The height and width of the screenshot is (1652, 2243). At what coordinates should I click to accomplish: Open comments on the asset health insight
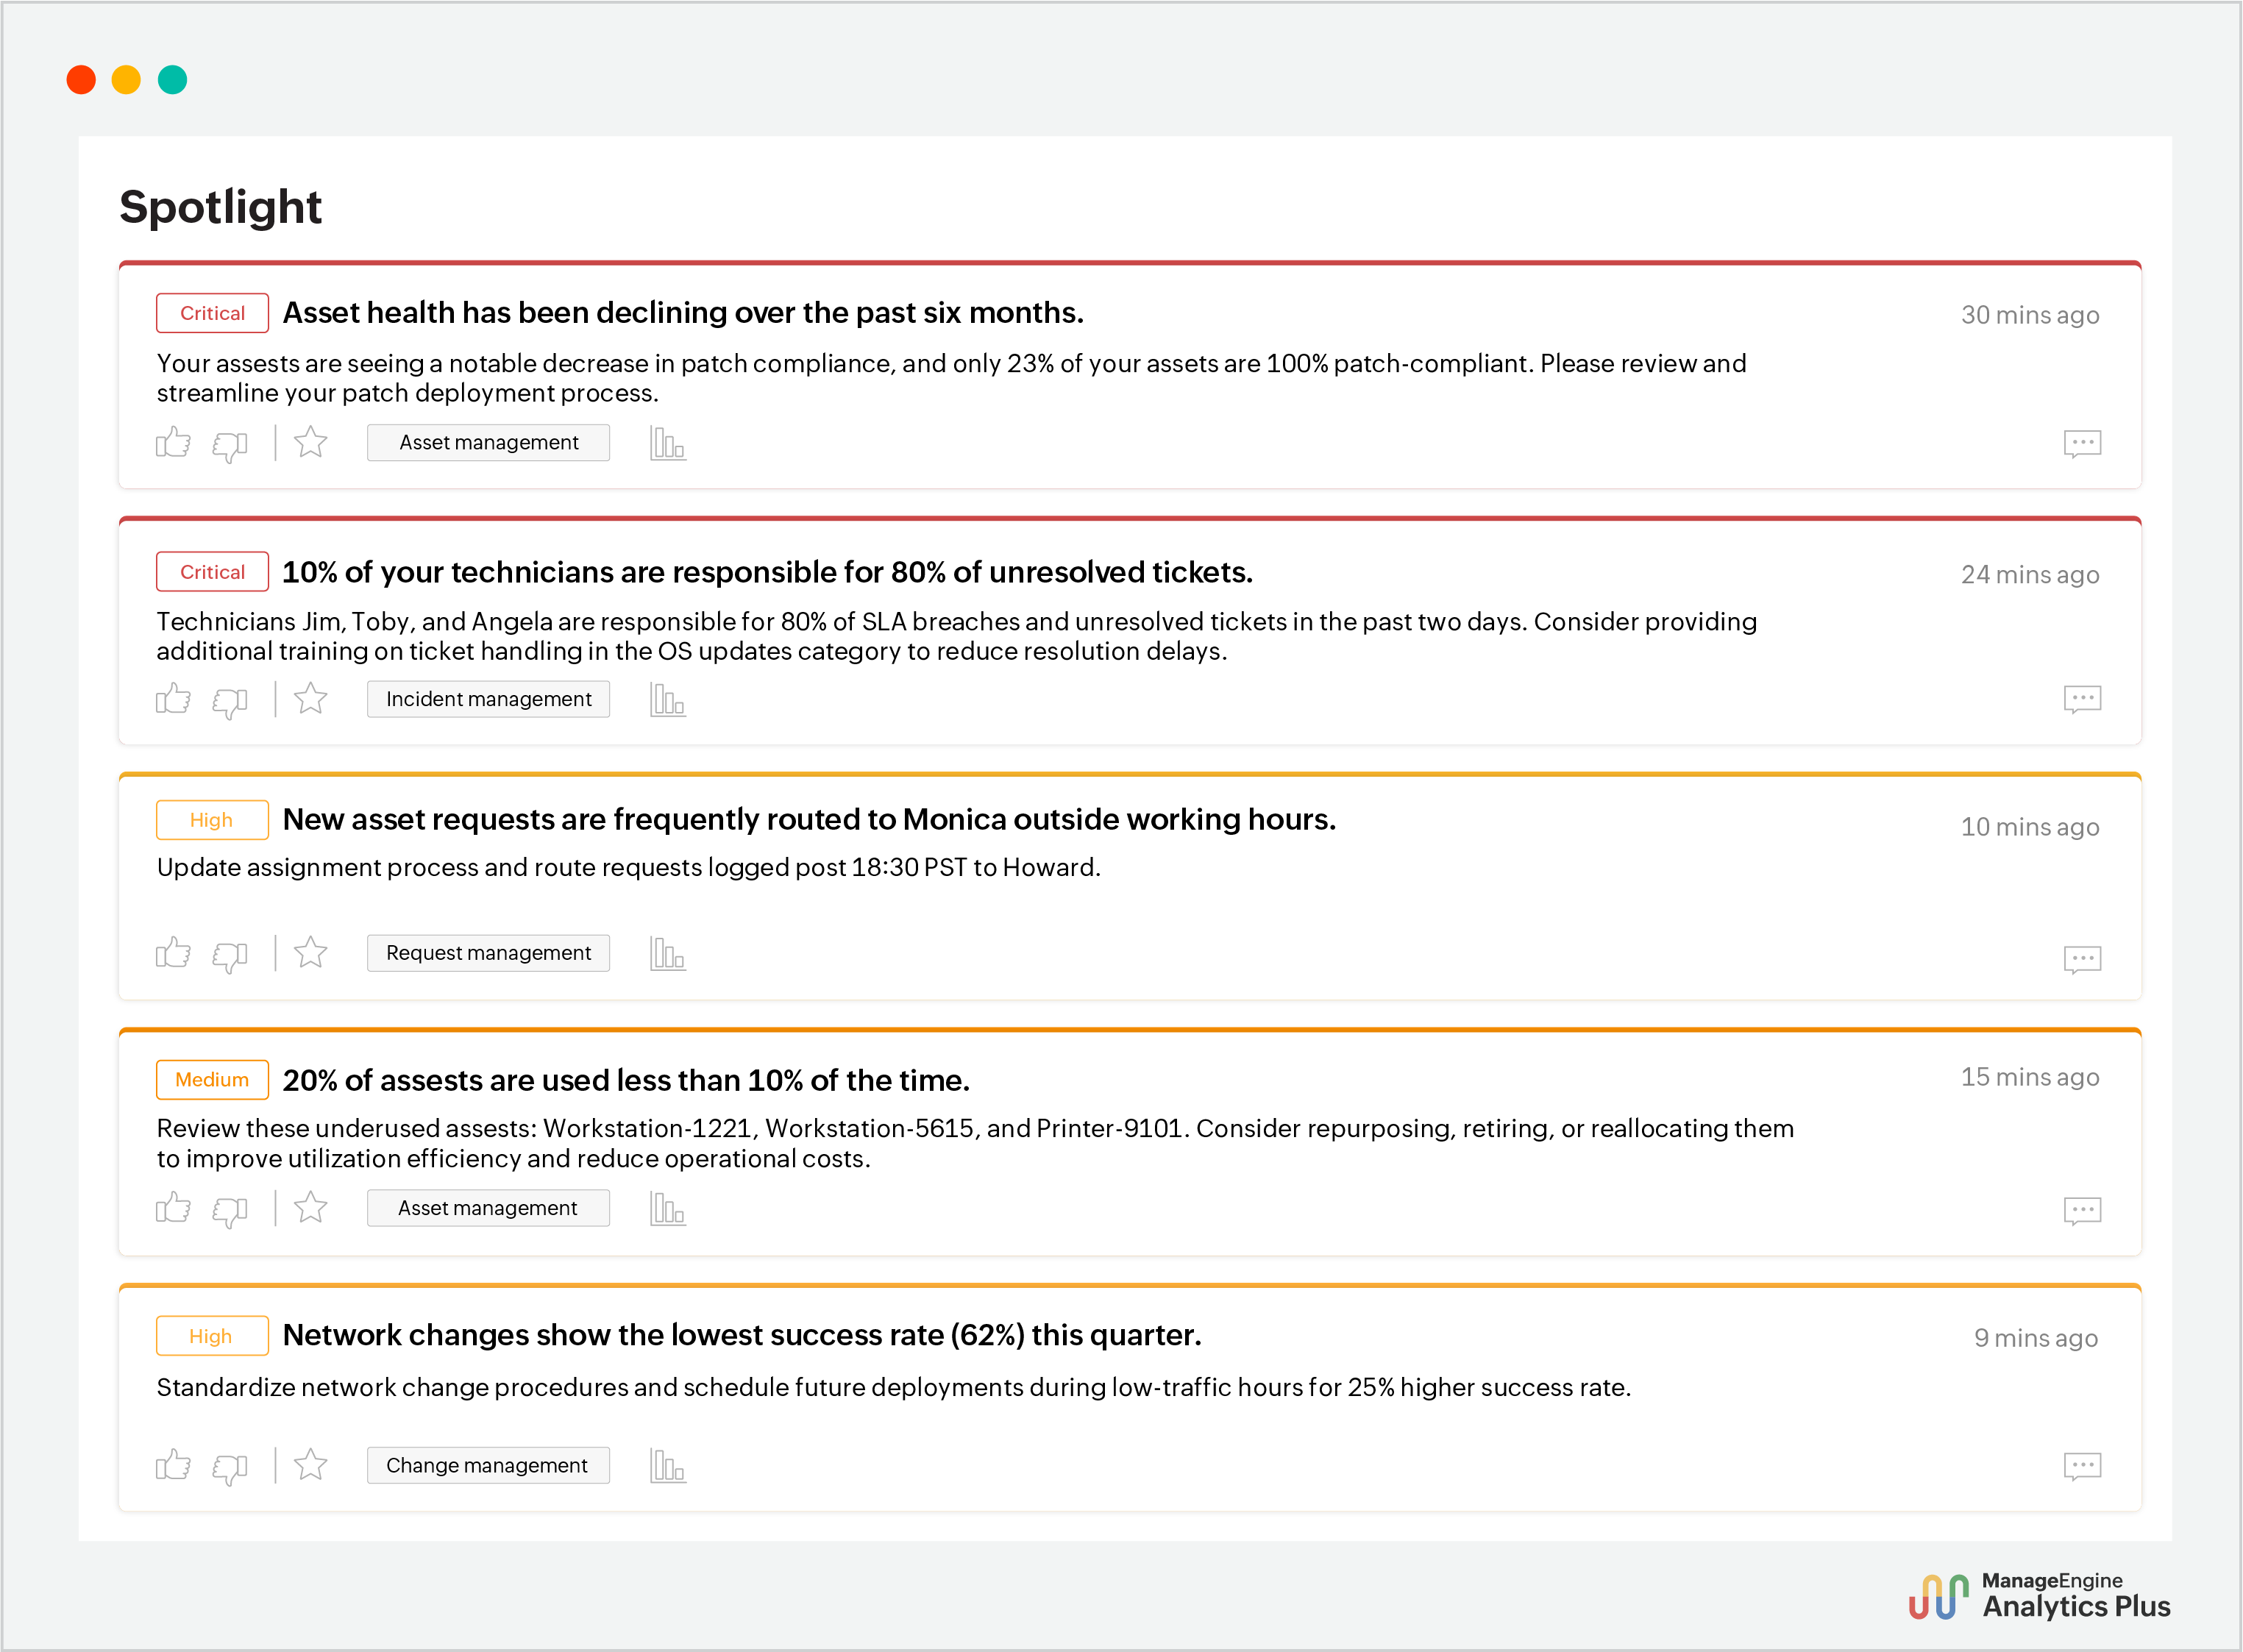click(2083, 443)
